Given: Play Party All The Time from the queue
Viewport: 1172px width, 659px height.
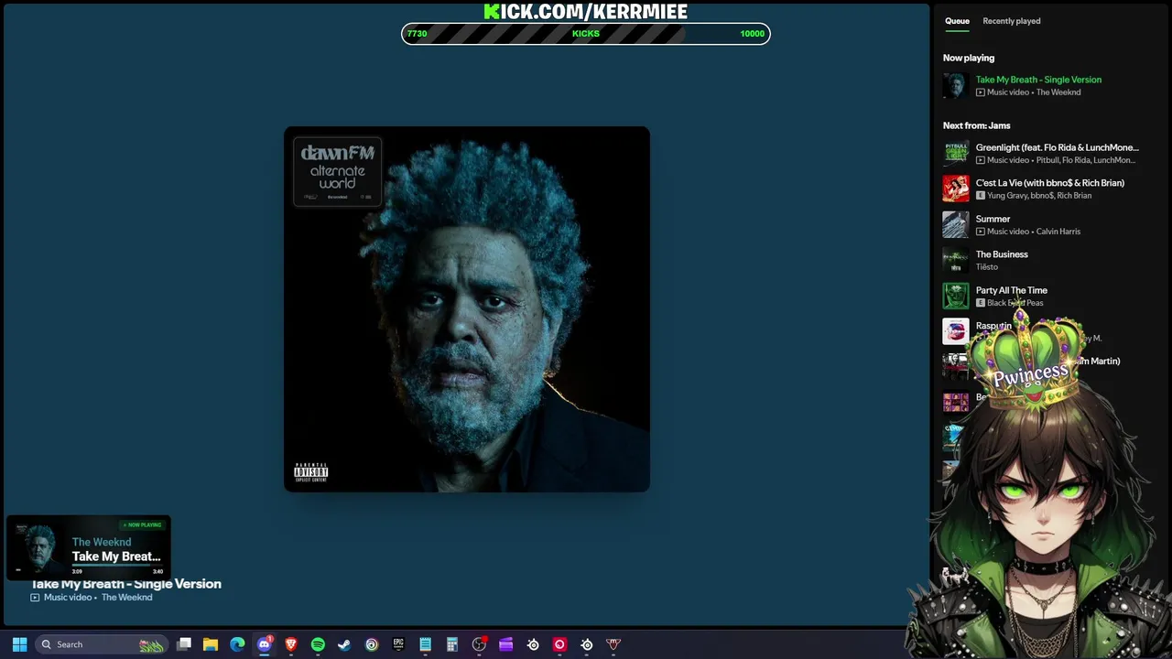Looking at the screenshot, I should pos(1012,290).
